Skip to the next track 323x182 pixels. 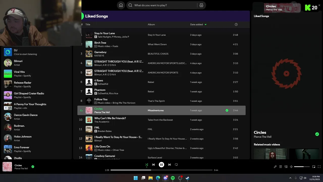tap(170, 165)
